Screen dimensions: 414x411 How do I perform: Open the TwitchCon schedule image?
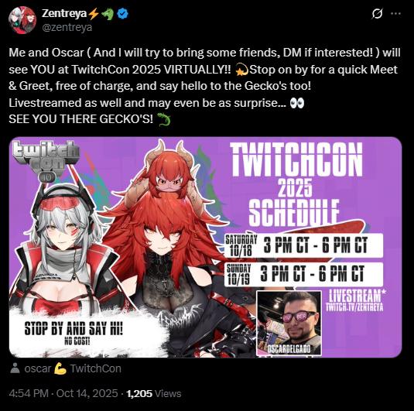pos(205,247)
